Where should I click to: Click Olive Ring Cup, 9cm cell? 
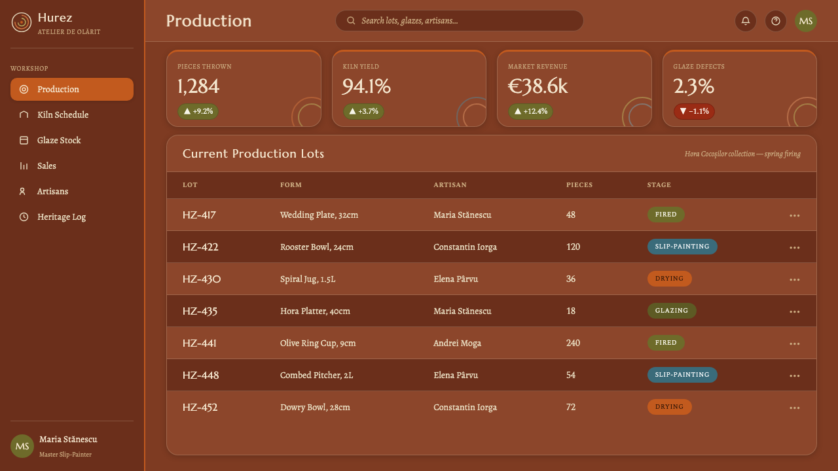click(318, 343)
